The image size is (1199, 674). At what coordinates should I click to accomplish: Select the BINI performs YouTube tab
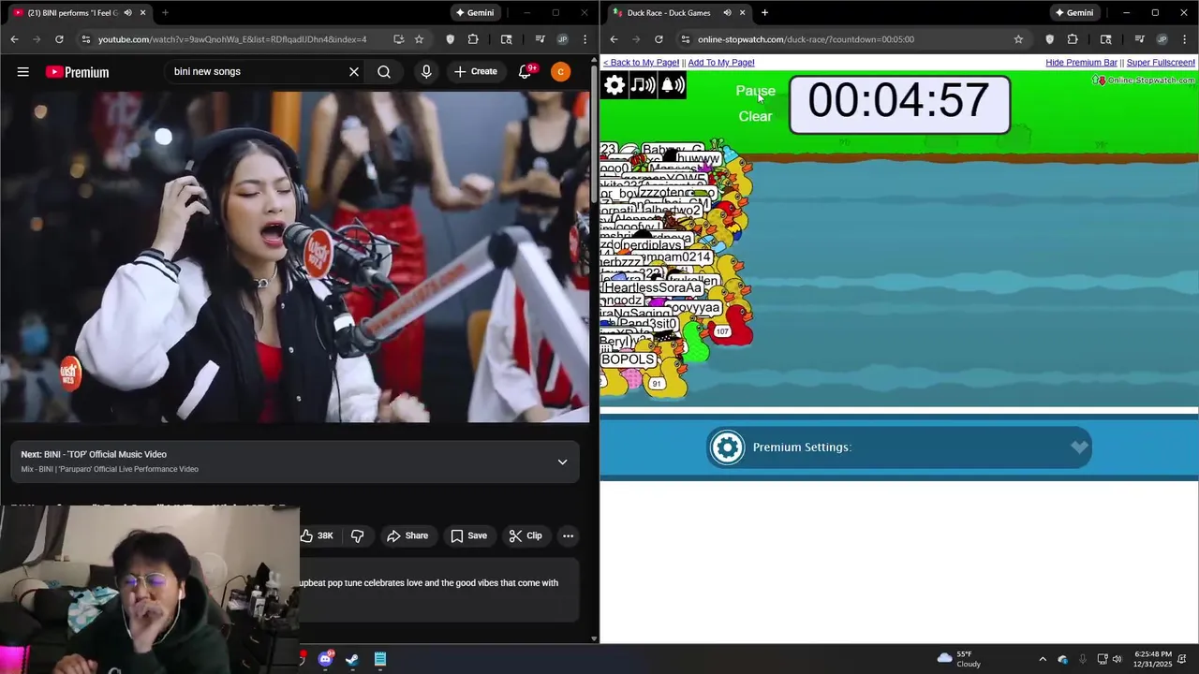coord(72,13)
